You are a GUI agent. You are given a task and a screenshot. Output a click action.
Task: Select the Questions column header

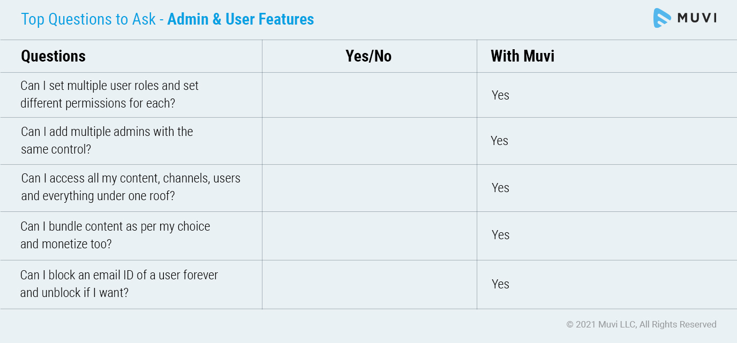[53, 56]
